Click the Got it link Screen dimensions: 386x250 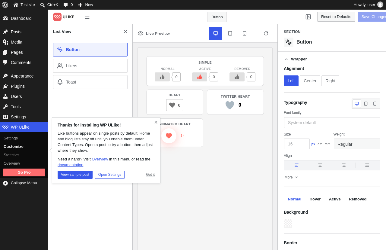pyautogui.click(x=150, y=175)
